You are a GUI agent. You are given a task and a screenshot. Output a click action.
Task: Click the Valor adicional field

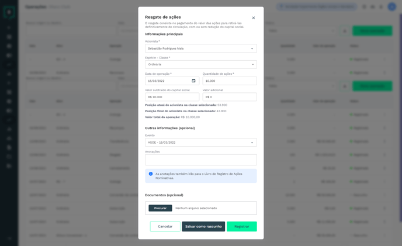pos(230,97)
